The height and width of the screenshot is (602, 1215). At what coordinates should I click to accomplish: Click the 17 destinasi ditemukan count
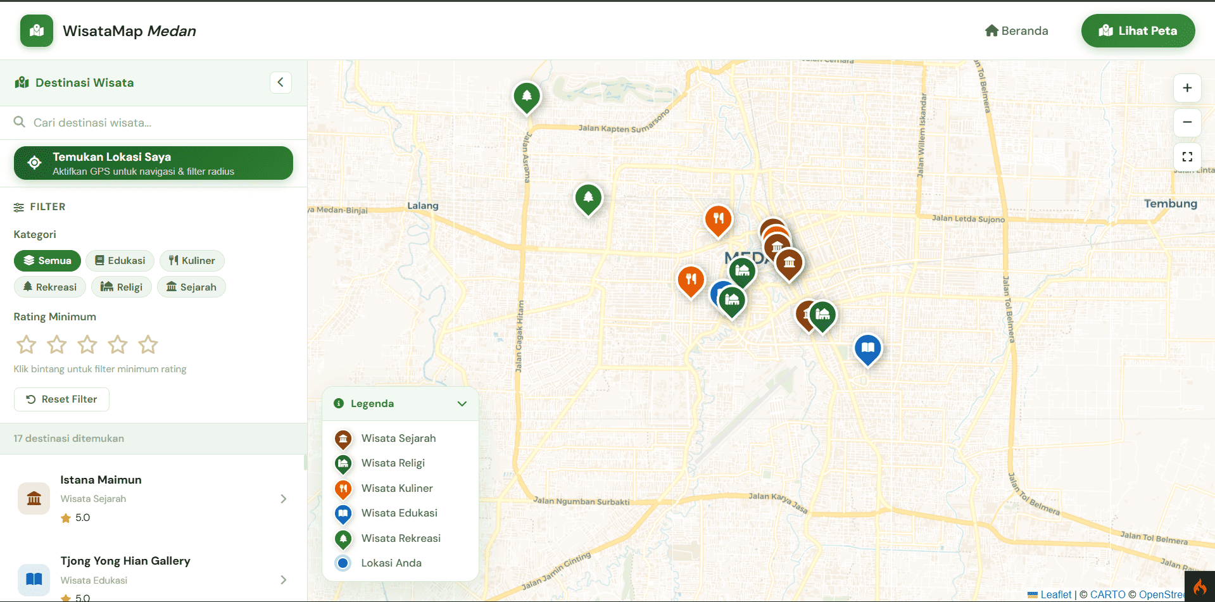coord(69,439)
